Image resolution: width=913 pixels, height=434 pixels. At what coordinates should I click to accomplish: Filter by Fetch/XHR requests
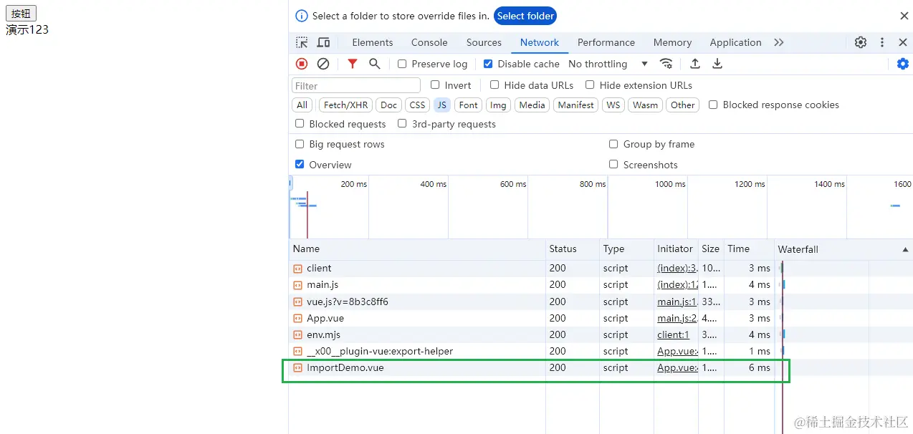coord(345,105)
